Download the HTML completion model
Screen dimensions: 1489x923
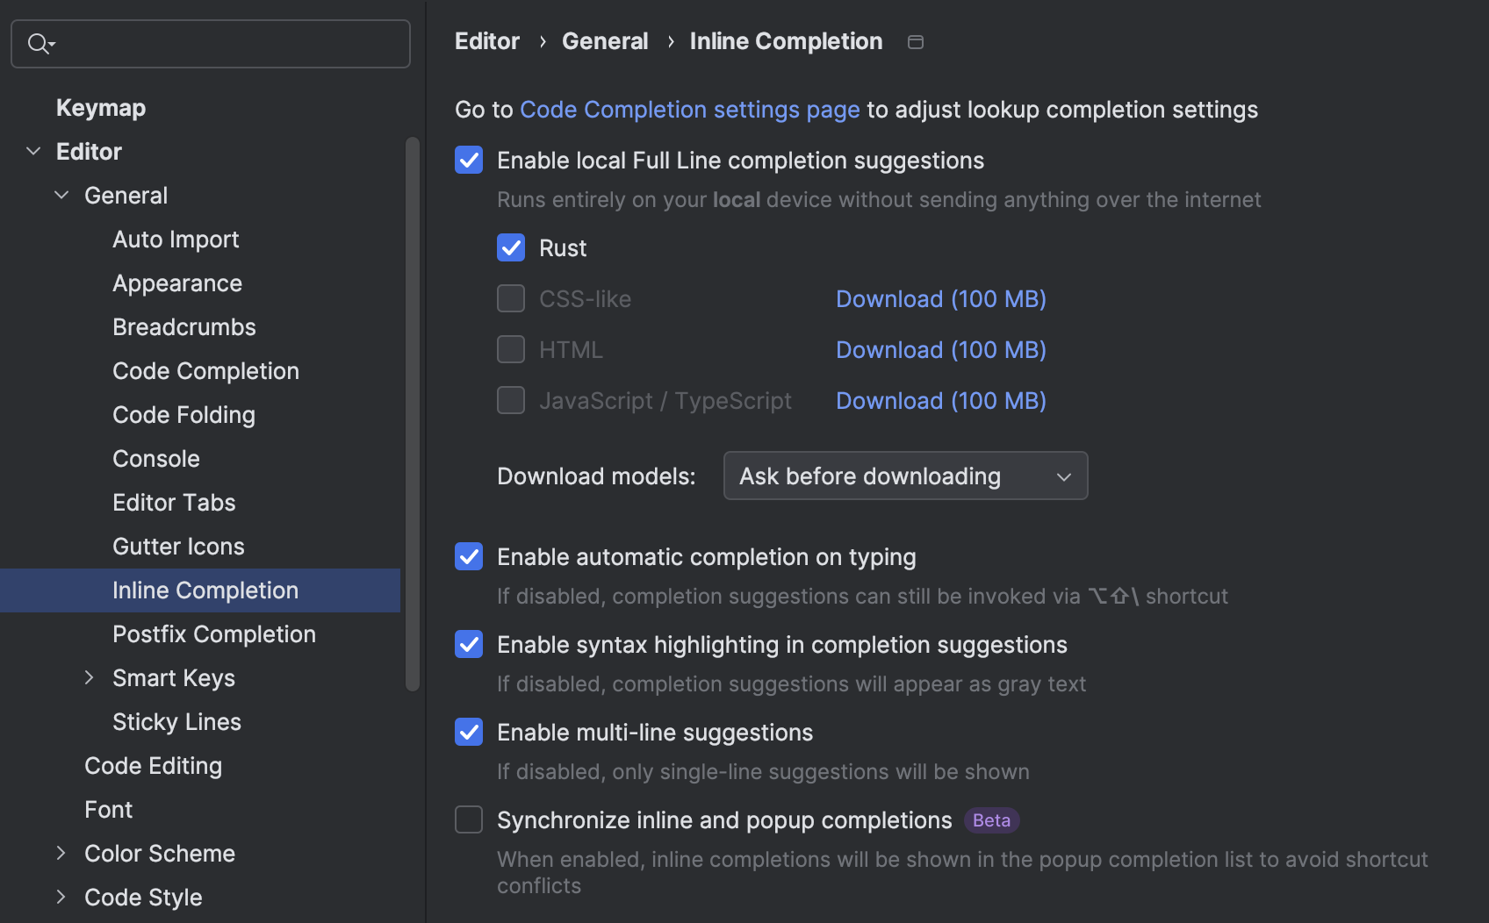(940, 350)
